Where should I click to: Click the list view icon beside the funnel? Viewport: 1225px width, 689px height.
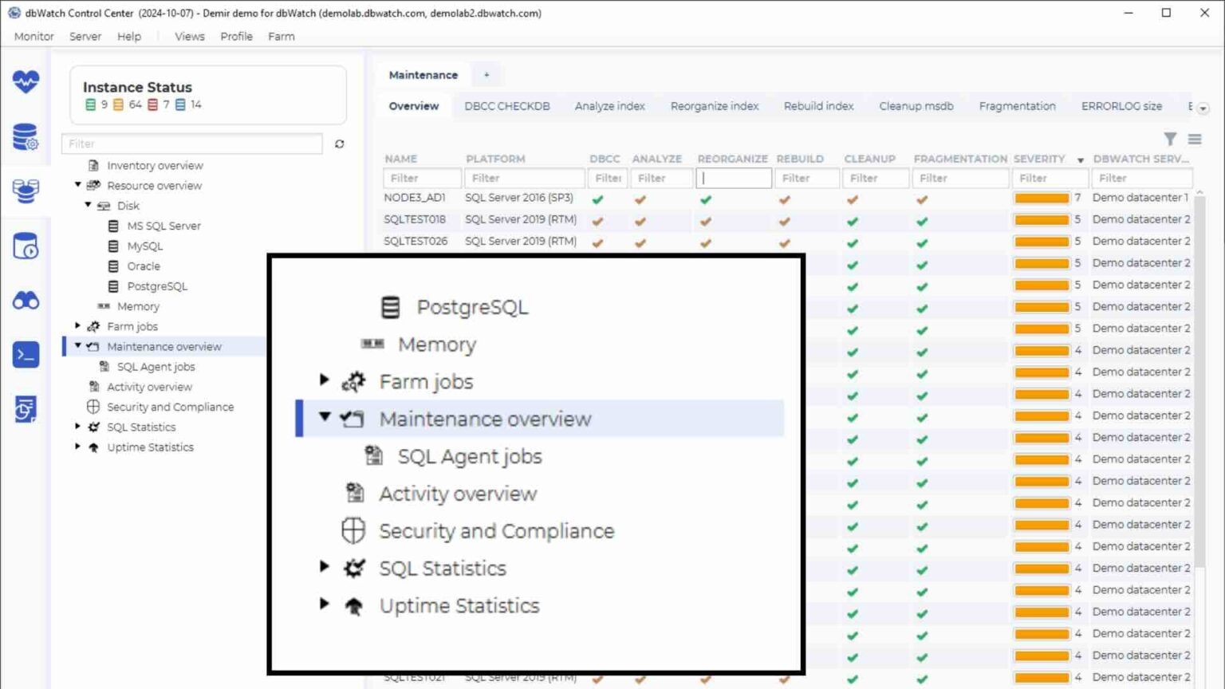[x=1194, y=139]
